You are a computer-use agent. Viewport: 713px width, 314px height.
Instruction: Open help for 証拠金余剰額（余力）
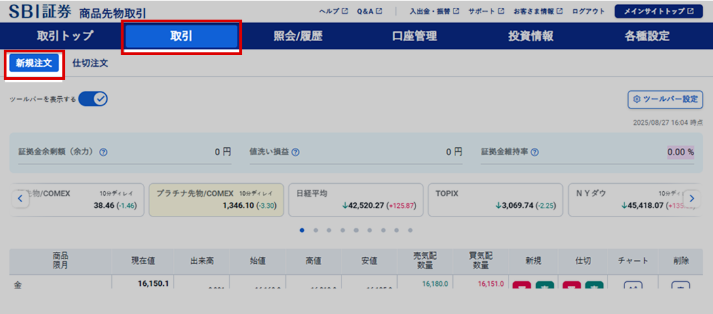click(104, 152)
